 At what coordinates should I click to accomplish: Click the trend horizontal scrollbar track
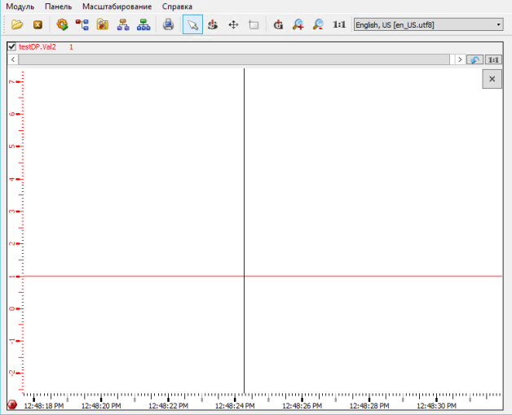point(228,60)
